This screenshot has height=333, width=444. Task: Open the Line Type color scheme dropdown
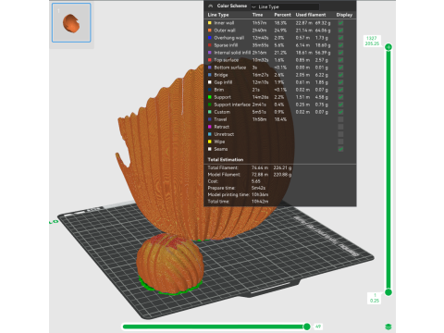285,6
